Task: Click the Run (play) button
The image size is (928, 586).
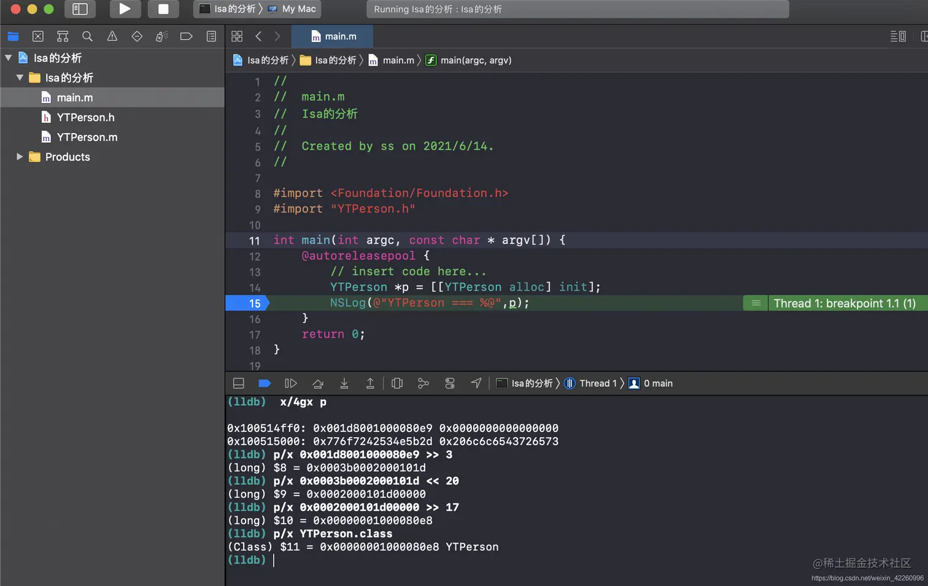Action: [125, 9]
